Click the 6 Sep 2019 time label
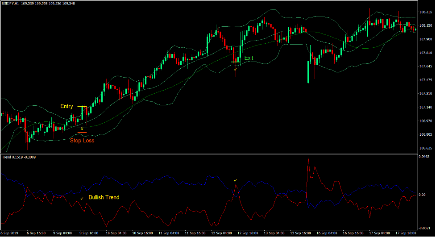The image size is (436, 237). [9, 233]
